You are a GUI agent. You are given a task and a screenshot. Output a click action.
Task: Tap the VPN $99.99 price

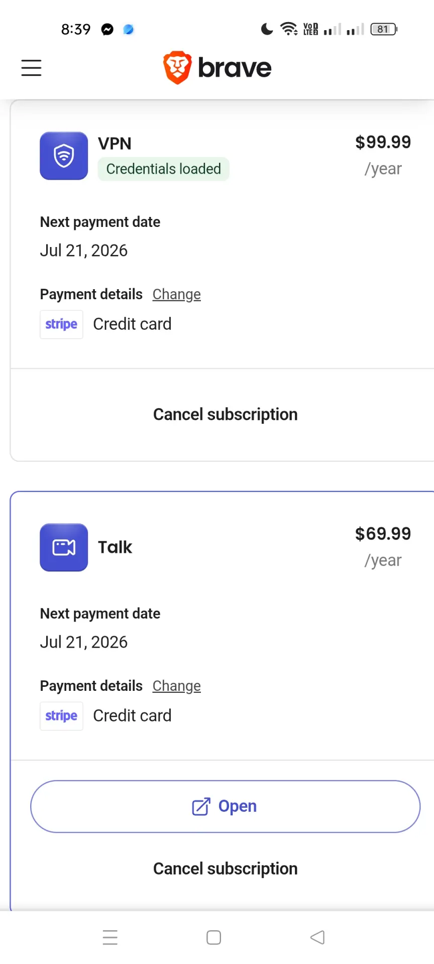pos(383,142)
